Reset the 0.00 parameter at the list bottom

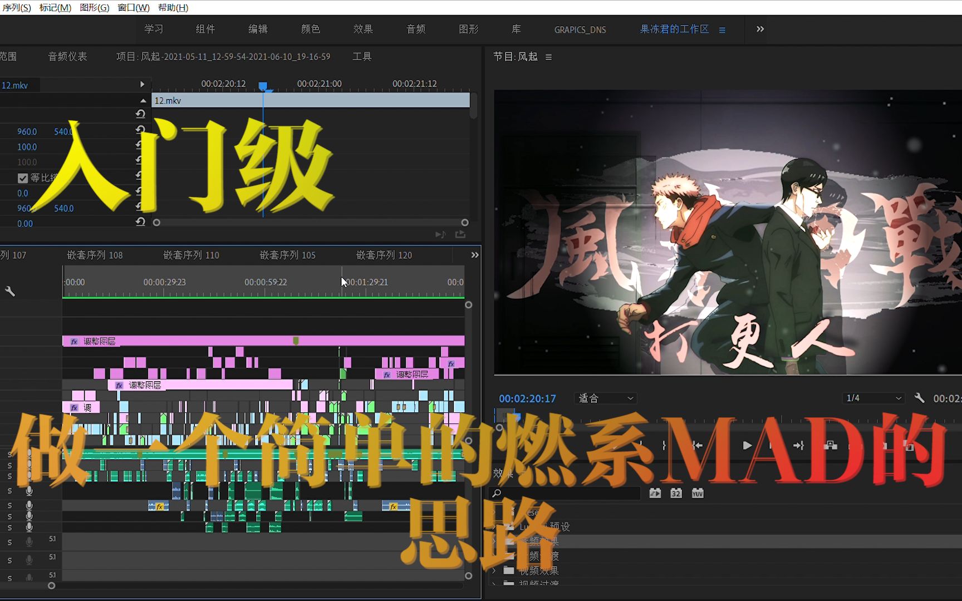(x=140, y=222)
